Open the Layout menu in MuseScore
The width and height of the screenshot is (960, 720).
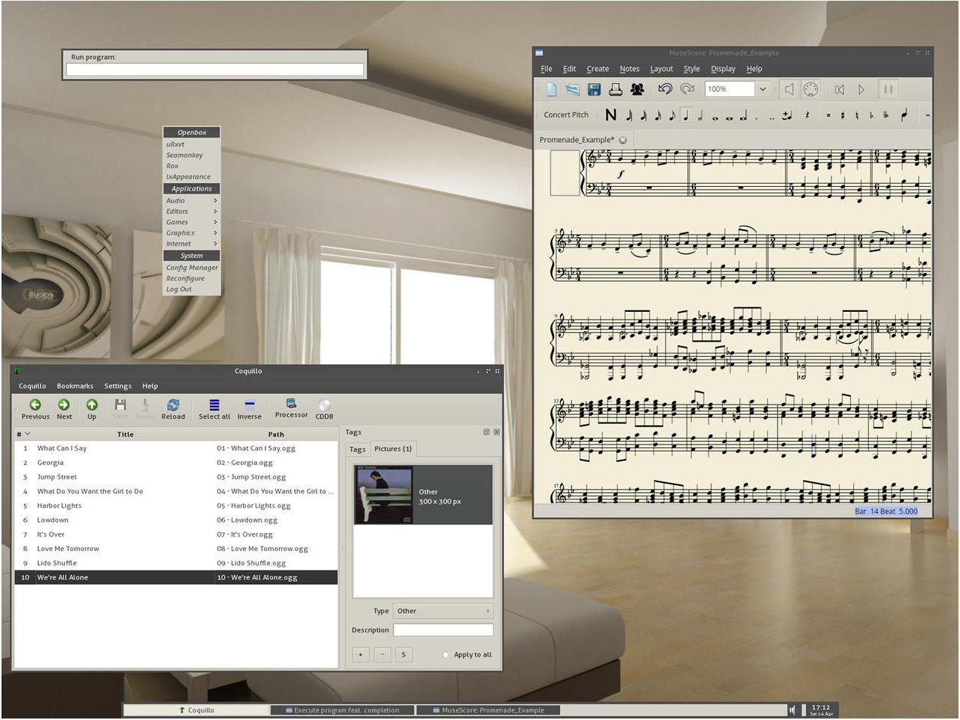661,69
